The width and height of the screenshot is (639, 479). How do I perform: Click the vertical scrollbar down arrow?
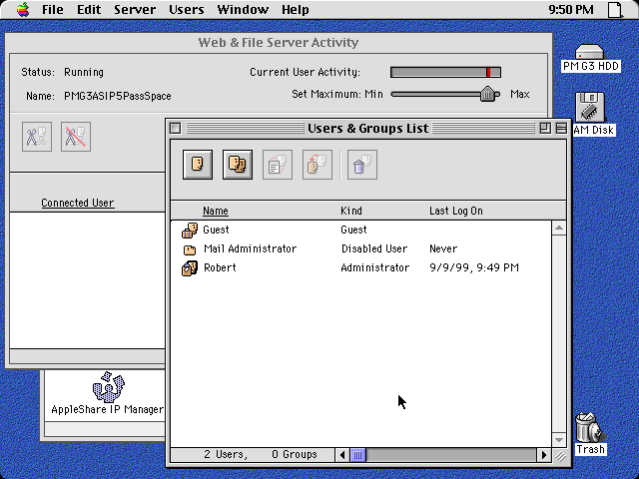click(560, 439)
